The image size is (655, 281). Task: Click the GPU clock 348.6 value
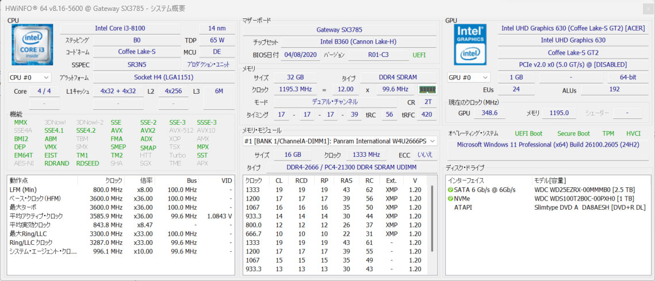[489, 113]
